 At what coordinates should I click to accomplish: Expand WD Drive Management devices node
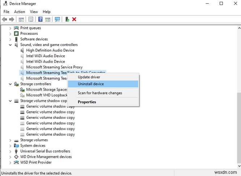tap(10, 157)
